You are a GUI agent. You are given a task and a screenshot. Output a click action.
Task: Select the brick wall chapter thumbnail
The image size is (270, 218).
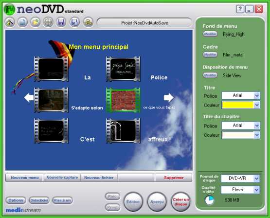[x=123, y=100]
